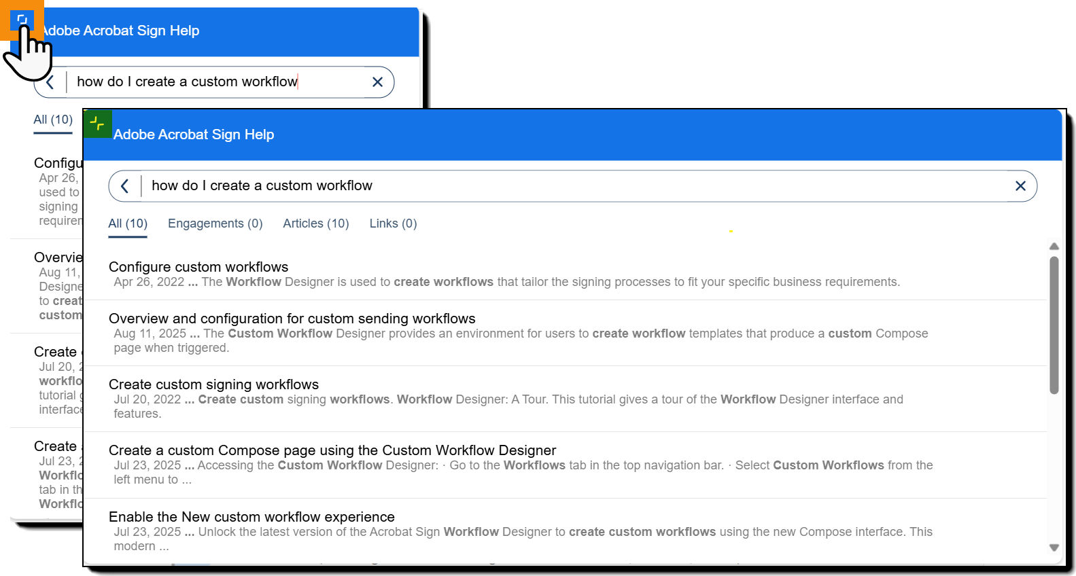Click the collapse icon in the expanded help window
Image resolution: width=1076 pixels, height=576 pixels.
point(98,124)
